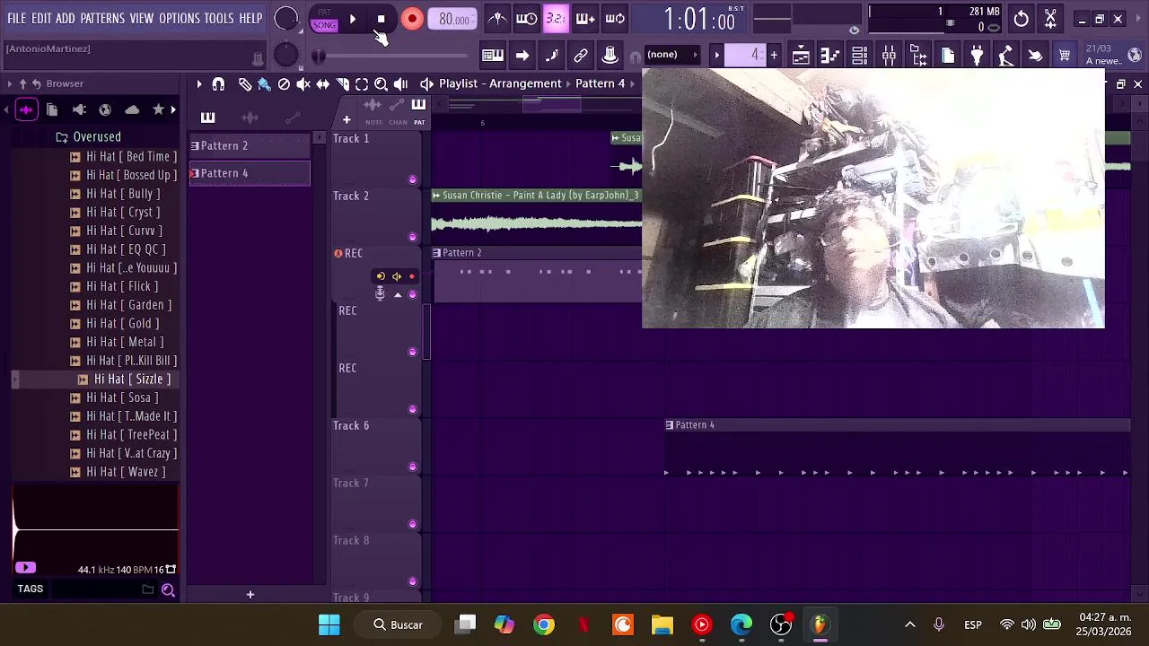Open Google Chrome from taskbar

pos(544,624)
